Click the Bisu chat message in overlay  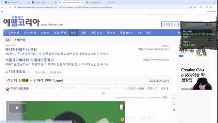pyautogui.click(x=199, y=34)
